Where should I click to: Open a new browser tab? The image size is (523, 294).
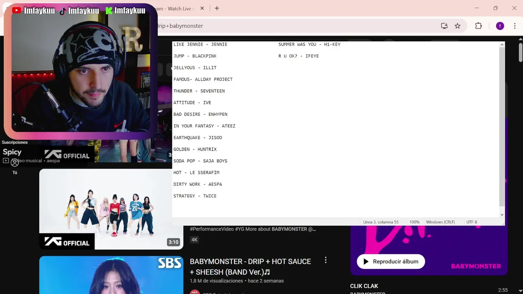click(217, 8)
